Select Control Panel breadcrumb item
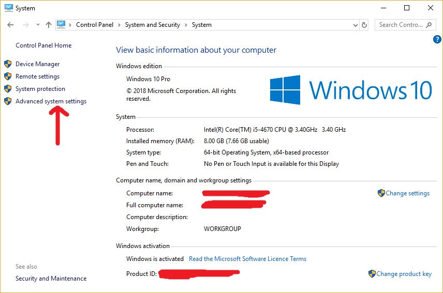Screen dimensions: 443x293 (94, 25)
